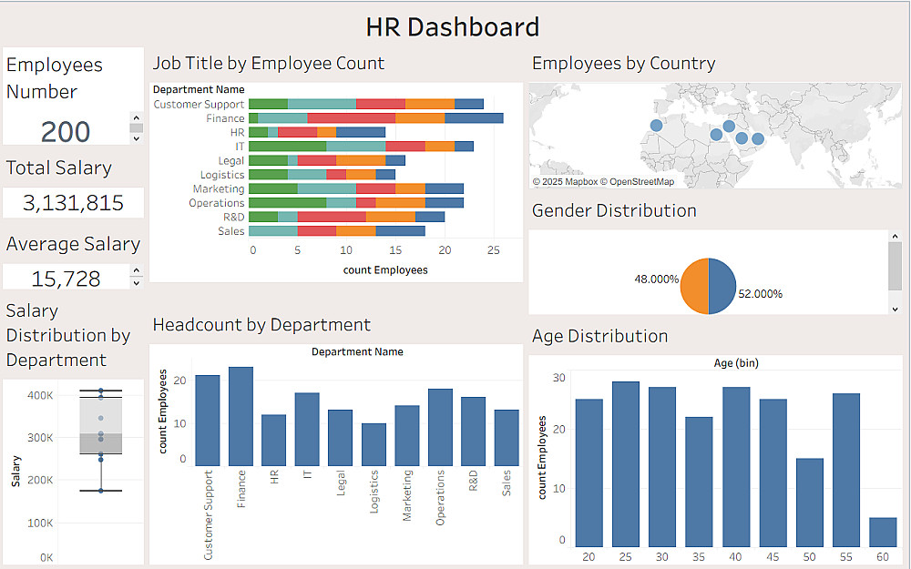Screen dimensions: 911x569
Task: Click the teal segment of Marketing row
Action: pyautogui.click(x=326, y=188)
